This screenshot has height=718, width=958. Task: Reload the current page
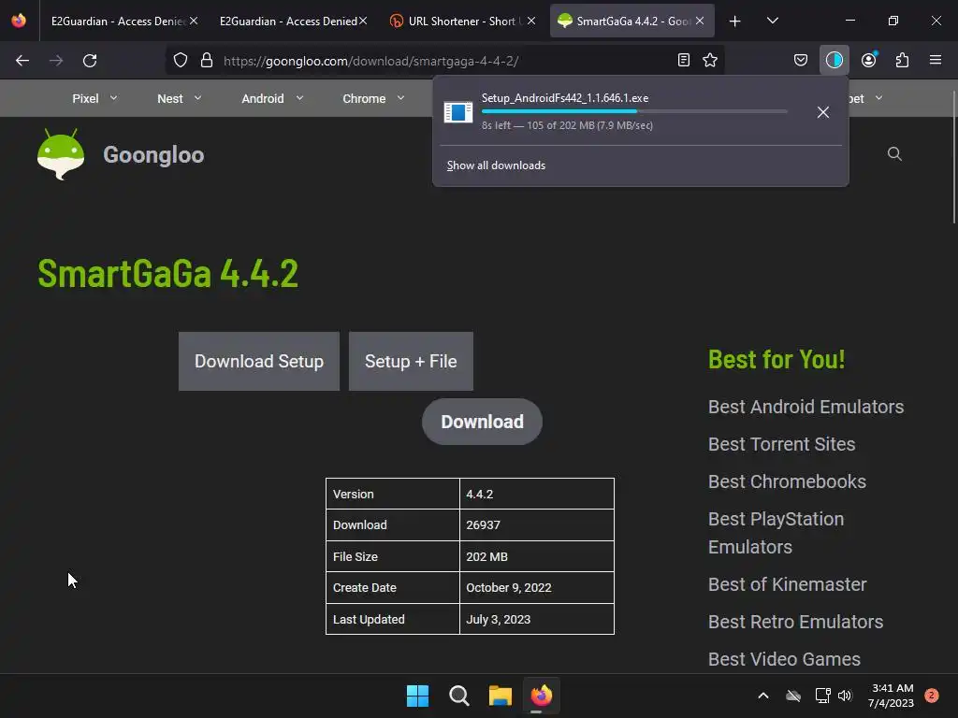(x=90, y=61)
